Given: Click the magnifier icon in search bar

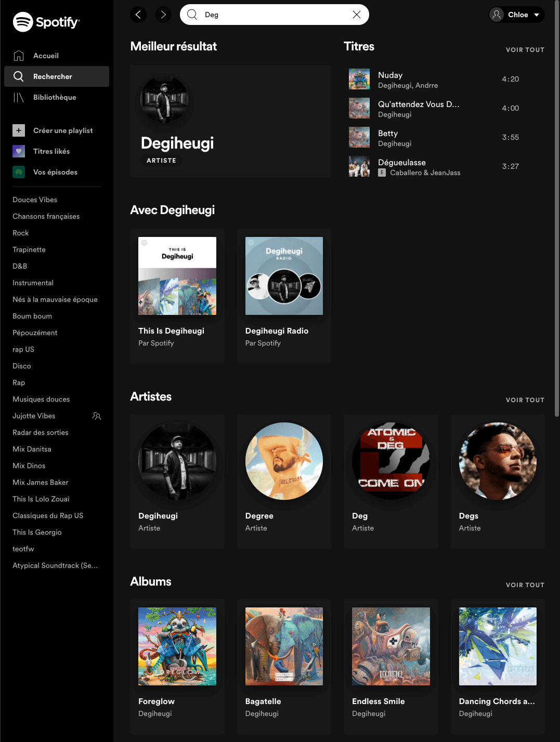Looking at the screenshot, I should coord(192,15).
